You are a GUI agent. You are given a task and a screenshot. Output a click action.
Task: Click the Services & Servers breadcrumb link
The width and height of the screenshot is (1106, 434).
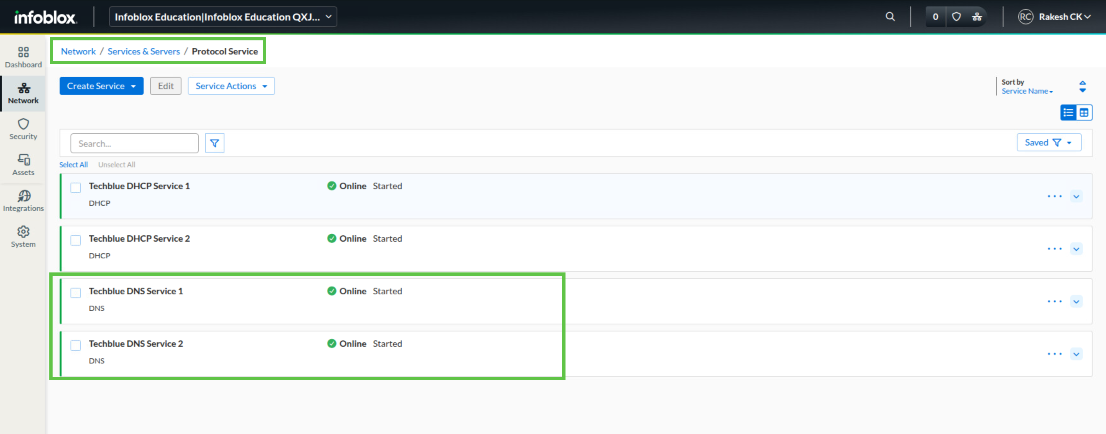[143, 51]
